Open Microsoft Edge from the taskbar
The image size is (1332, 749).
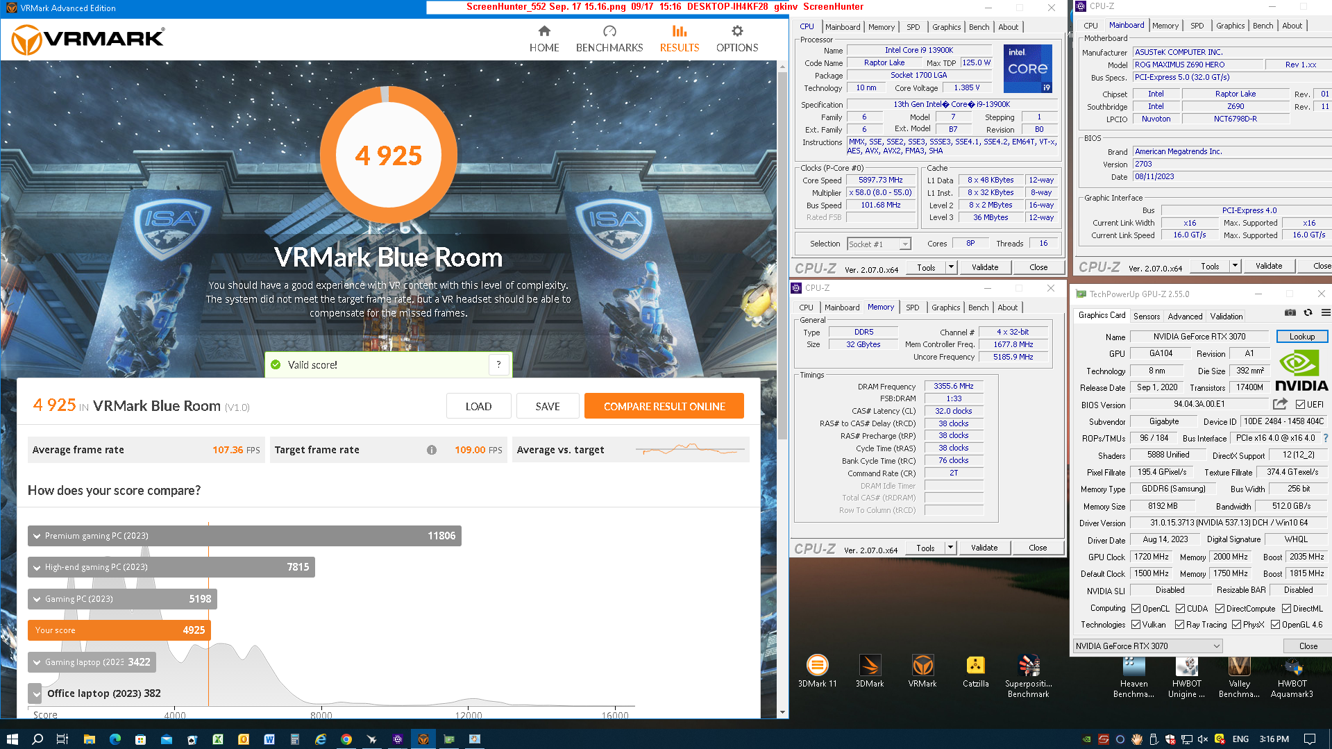pyautogui.click(x=115, y=739)
